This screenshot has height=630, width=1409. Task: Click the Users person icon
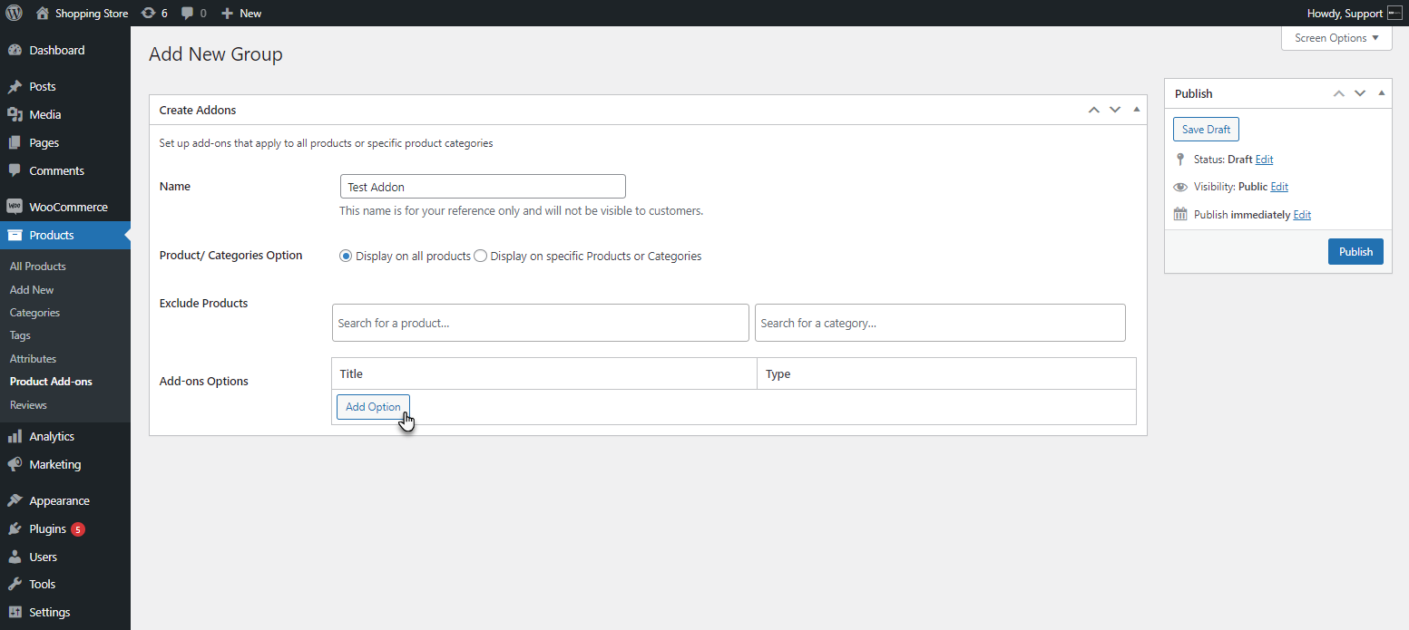[x=15, y=557]
